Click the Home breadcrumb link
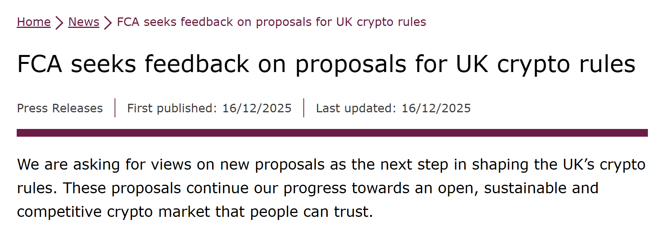Viewport: 658px width, 237px height. tap(34, 22)
